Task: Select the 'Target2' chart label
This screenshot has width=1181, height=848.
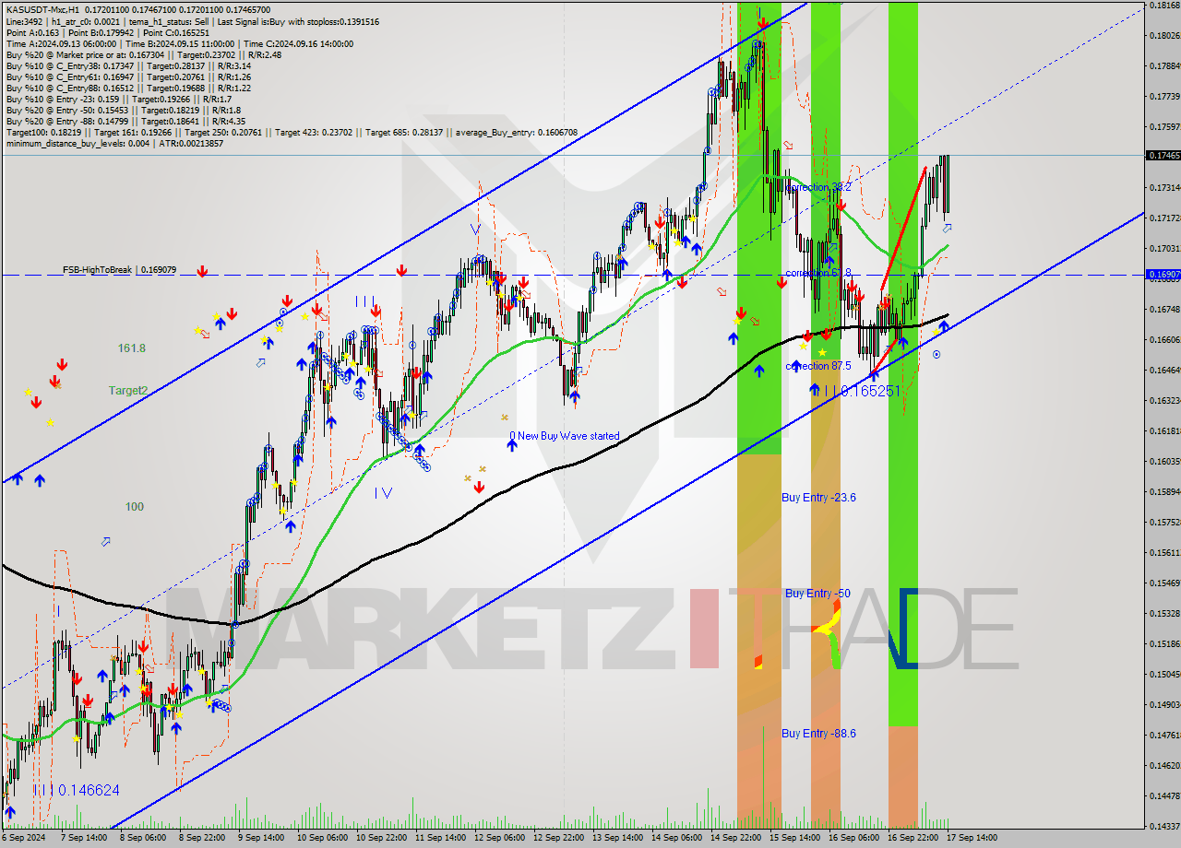Action: [x=128, y=390]
